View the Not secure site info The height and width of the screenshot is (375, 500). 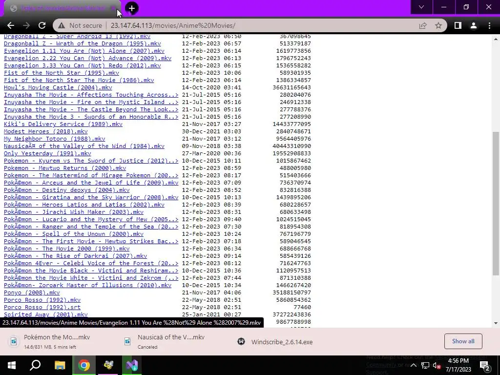click(80, 25)
